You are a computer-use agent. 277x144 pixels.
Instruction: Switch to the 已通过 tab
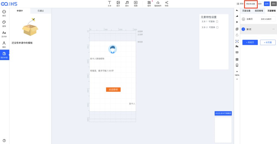40,11
